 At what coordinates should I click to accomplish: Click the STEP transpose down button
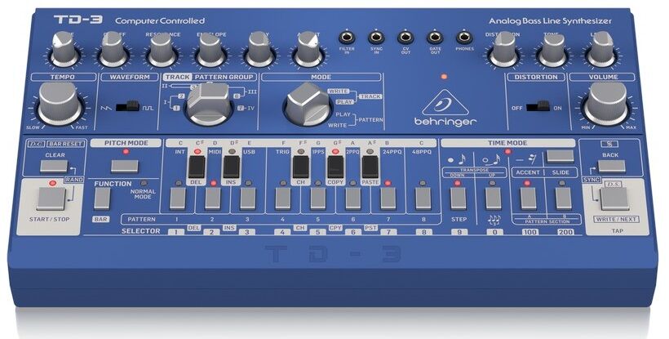pyautogui.click(x=459, y=198)
